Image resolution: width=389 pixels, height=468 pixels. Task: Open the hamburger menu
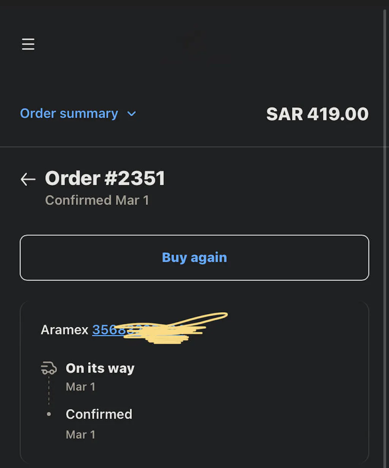[x=28, y=44]
